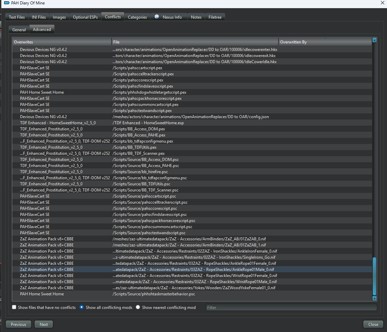Switch to the Images tab
This screenshot has height=332, width=387.
pyautogui.click(x=59, y=17)
